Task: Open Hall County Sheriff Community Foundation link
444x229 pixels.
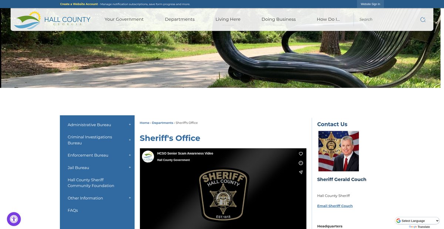Action: [91, 183]
